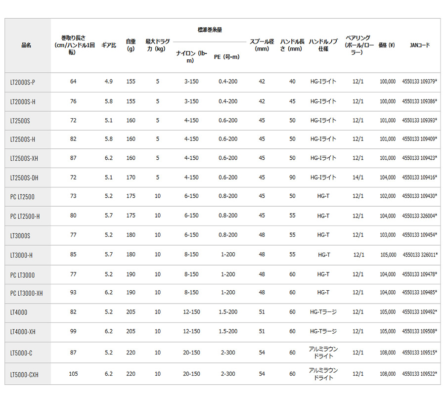445x403 pixels.
Task: Click the PE (号-m) subheader
Action: click(227, 57)
